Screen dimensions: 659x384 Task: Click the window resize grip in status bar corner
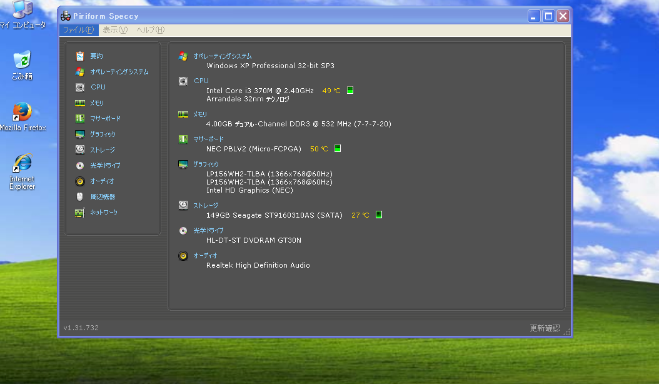(567, 332)
